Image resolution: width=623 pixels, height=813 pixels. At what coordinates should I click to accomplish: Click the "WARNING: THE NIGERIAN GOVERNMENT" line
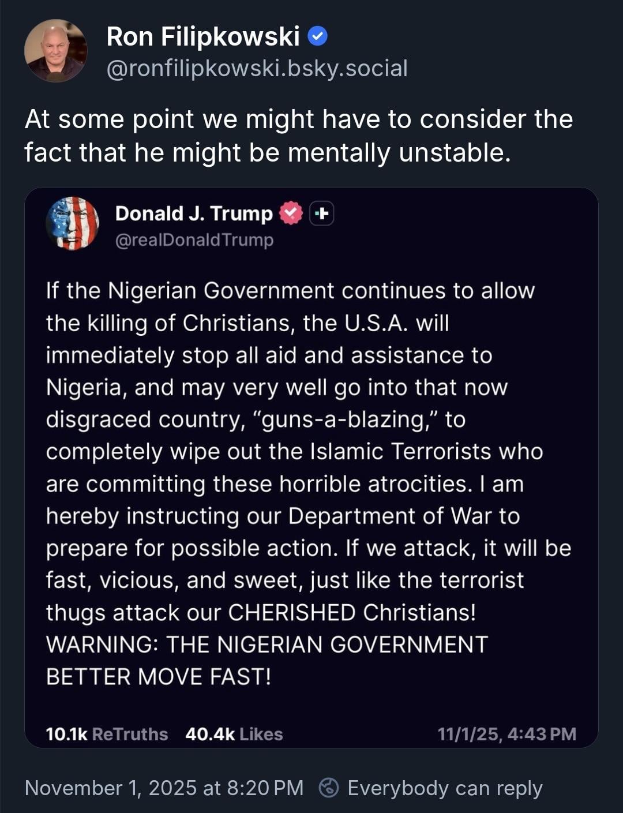(267, 645)
